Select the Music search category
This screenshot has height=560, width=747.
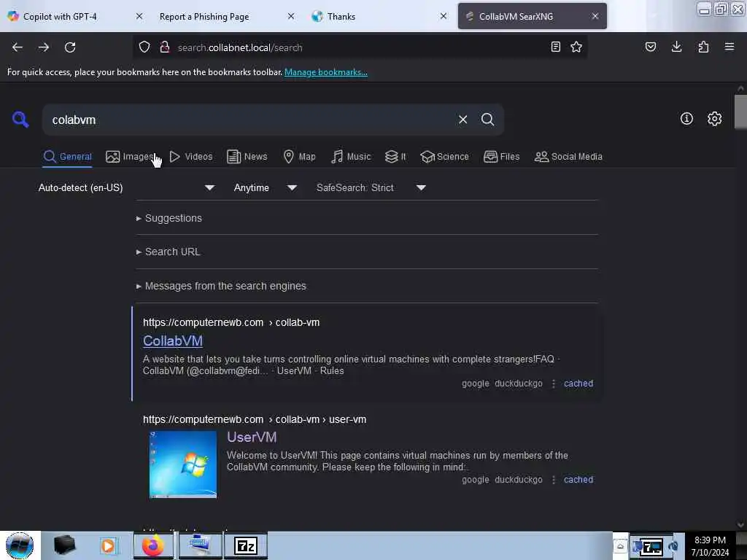351,157
